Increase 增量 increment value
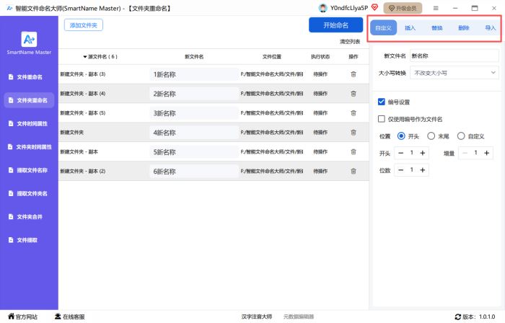505x323 pixels. pyautogui.click(x=487, y=153)
